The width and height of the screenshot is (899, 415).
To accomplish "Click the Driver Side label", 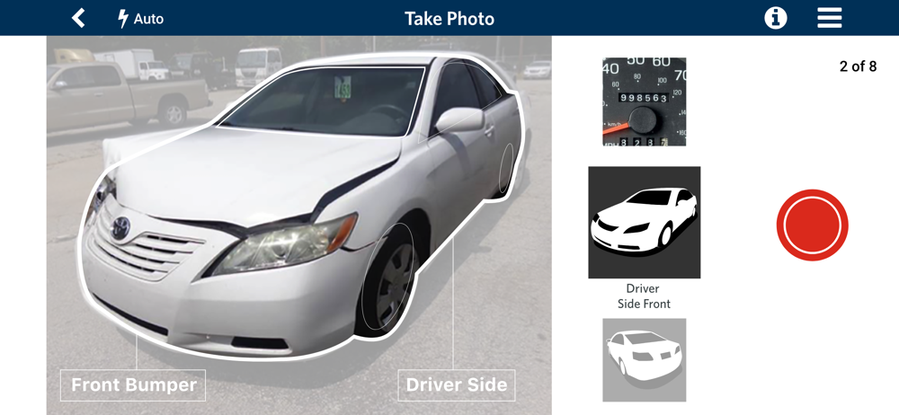I will tap(457, 385).
